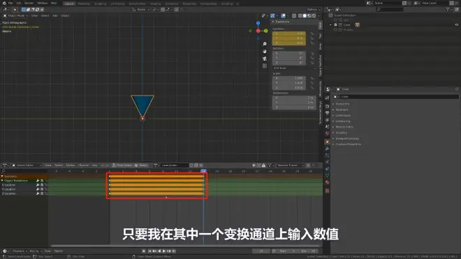Screen dimensions: 461x259
Task: Click the Push Down button
Action: point(122,165)
